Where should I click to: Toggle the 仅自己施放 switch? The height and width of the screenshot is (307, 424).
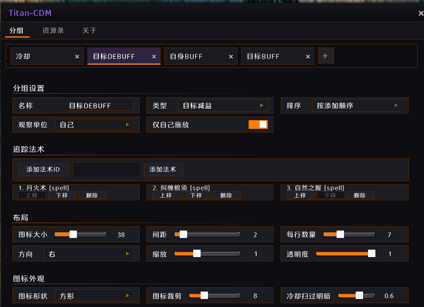click(258, 125)
